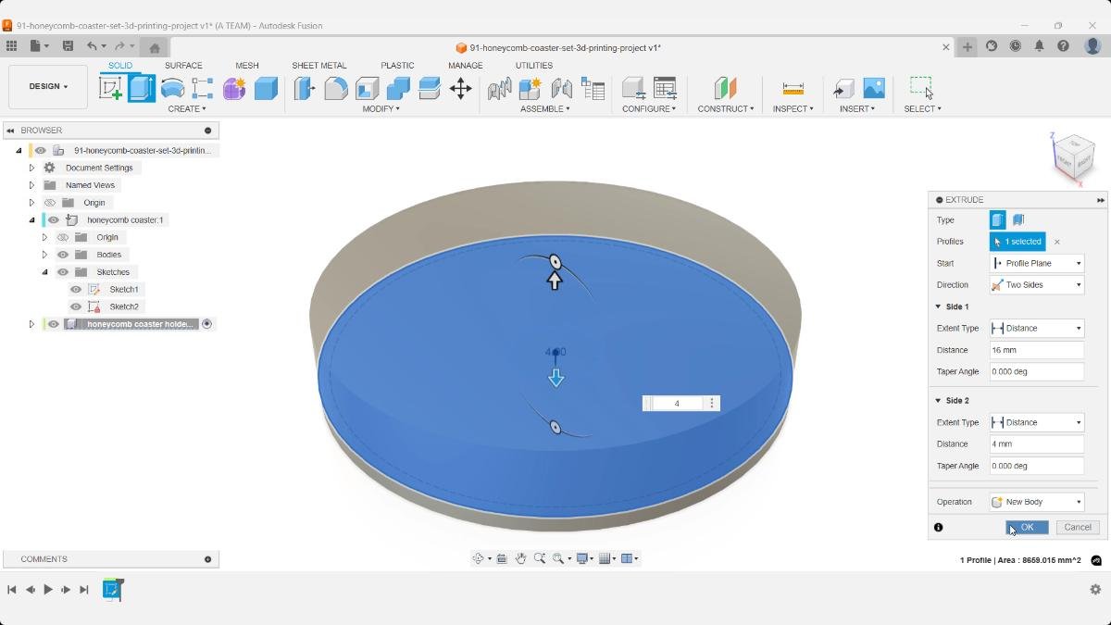The width and height of the screenshot is (1111, 625).
Task: Select the Measure inspect tool
Action: click(793, 88)
